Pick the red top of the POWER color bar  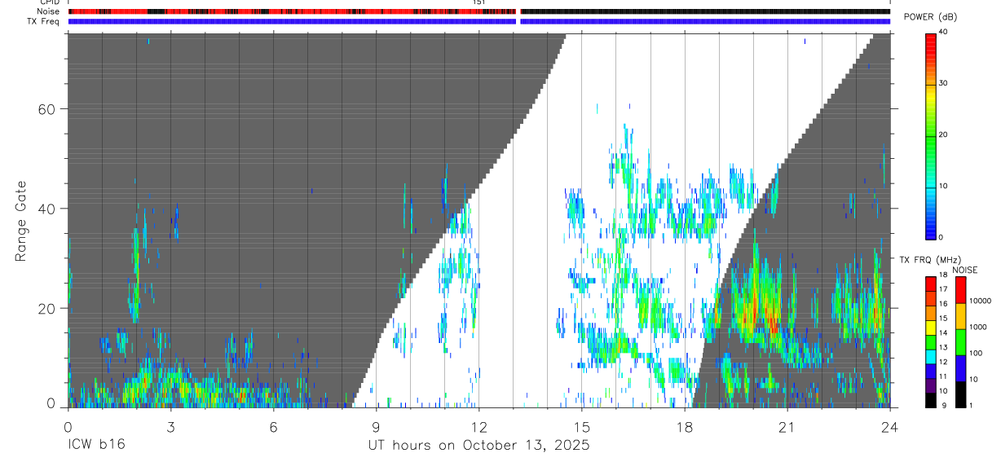pos(931,41)
